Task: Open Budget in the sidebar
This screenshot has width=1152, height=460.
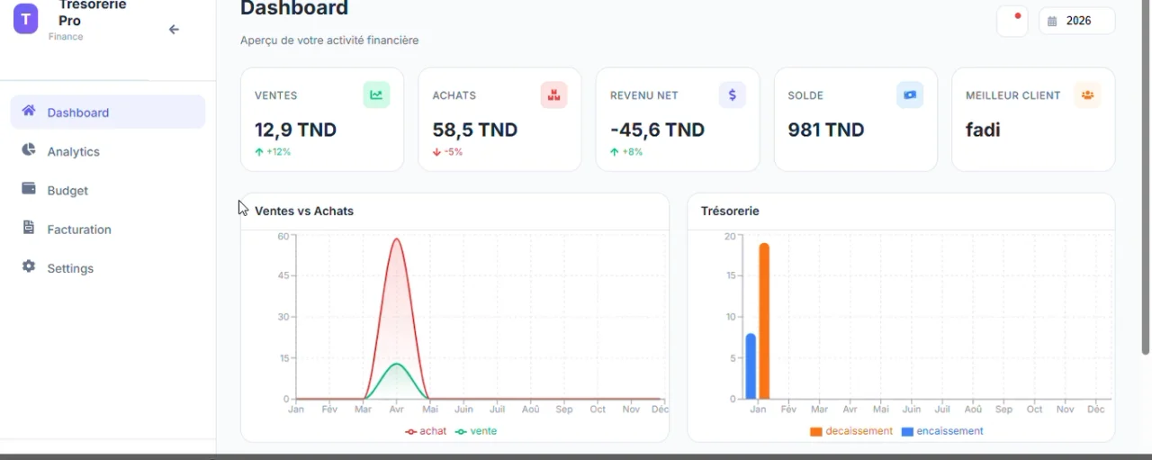Action: pos(108,190)
